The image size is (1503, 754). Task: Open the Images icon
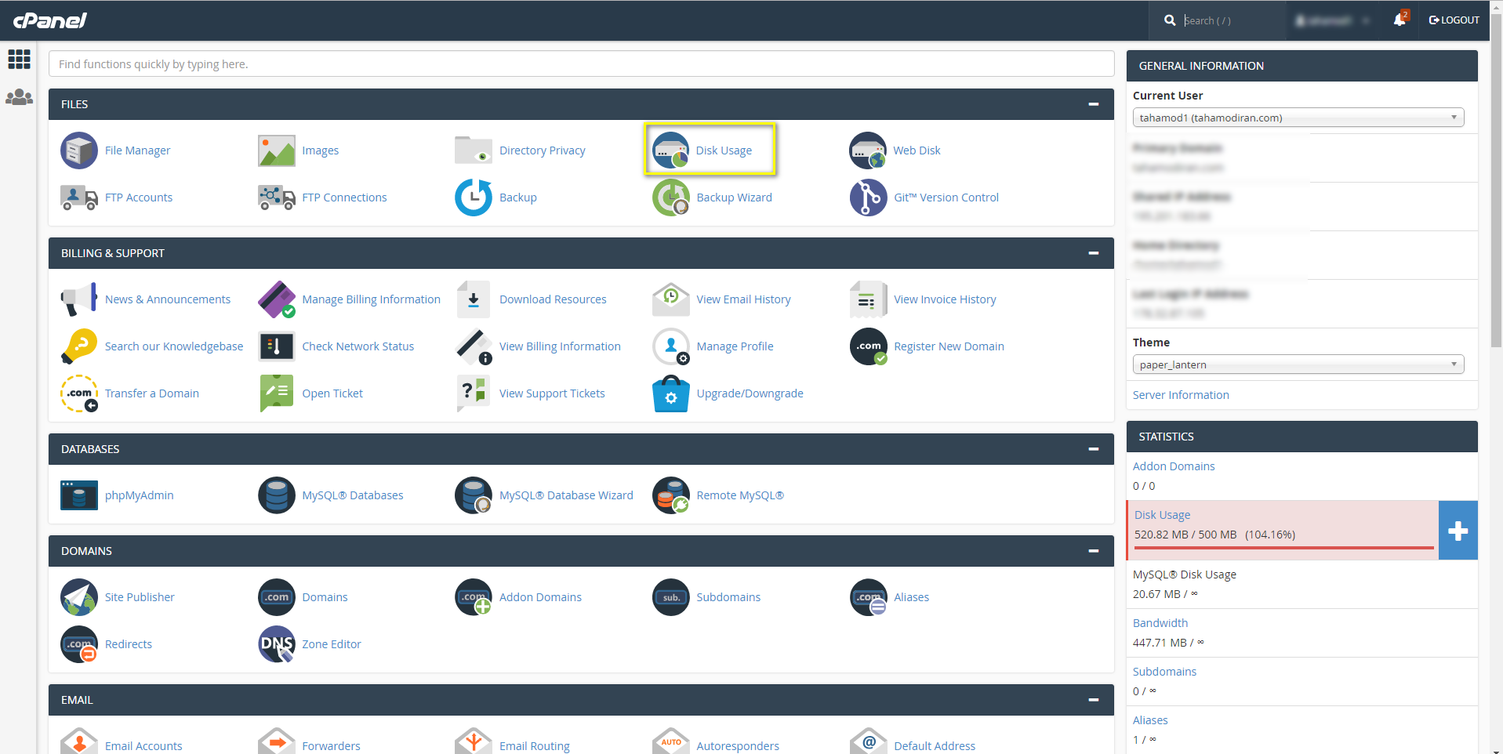277,150
